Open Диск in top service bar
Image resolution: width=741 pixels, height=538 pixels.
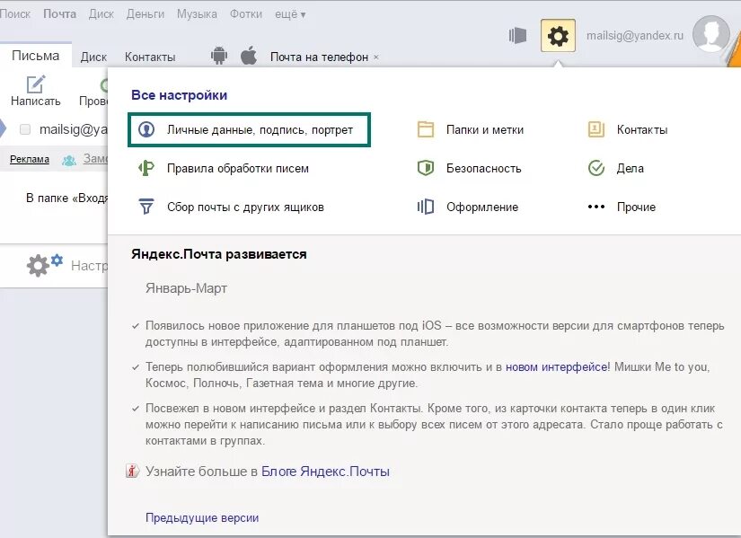[101, 14]
